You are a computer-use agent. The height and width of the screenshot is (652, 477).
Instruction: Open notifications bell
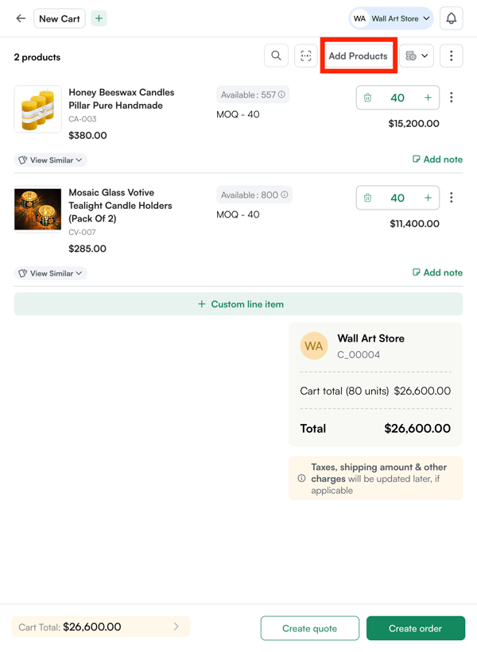point(452,18)
